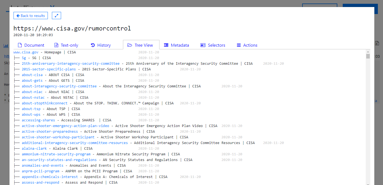Open the Metadata tab
The image size is (383, 185).
(x=176, y=45)
